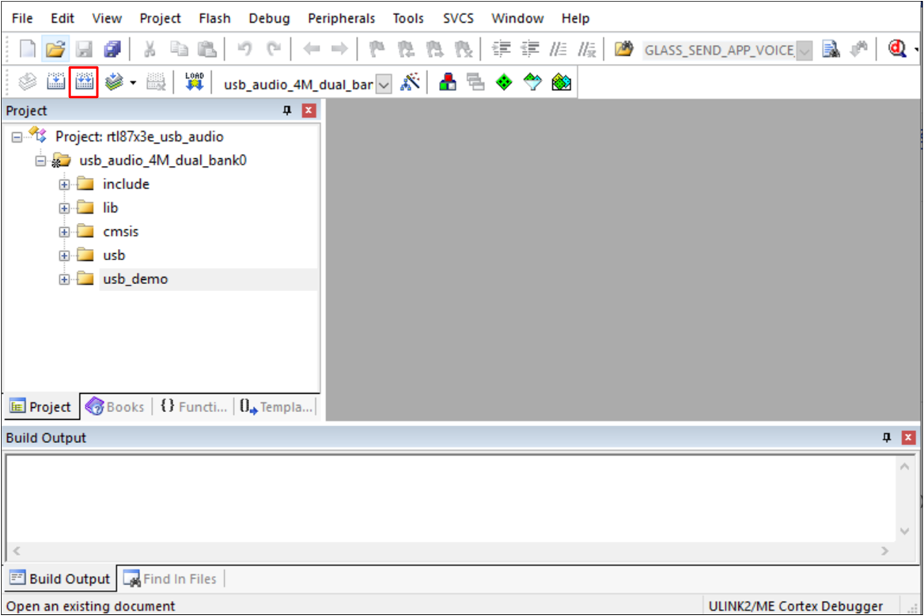Pin the Project panel
The width and height of the screenshot is (924, 616).
287,111
